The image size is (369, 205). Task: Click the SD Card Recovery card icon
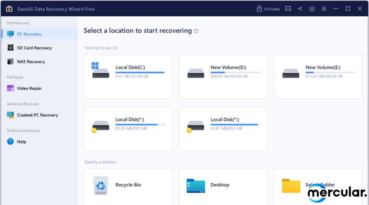tap(10, 48)
